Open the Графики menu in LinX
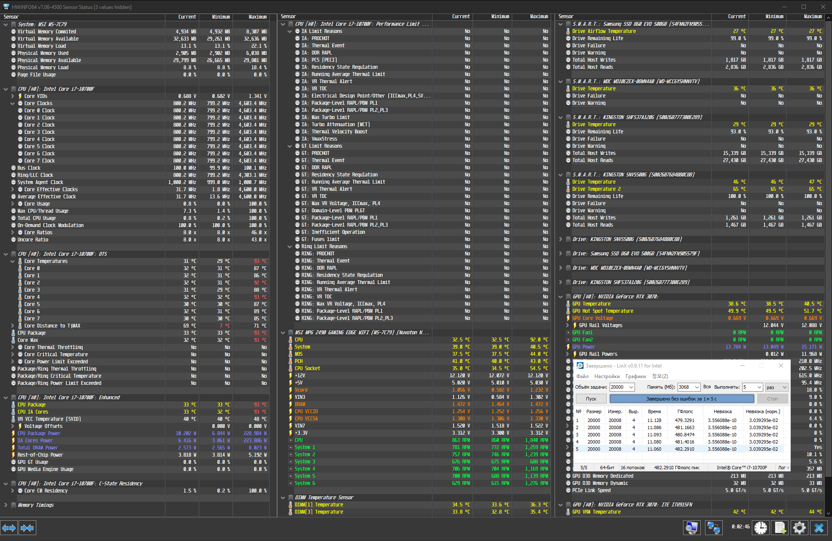 click(635, 376)
